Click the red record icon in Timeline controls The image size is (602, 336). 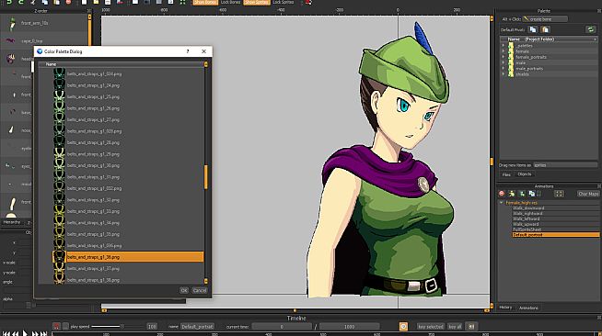56,327
